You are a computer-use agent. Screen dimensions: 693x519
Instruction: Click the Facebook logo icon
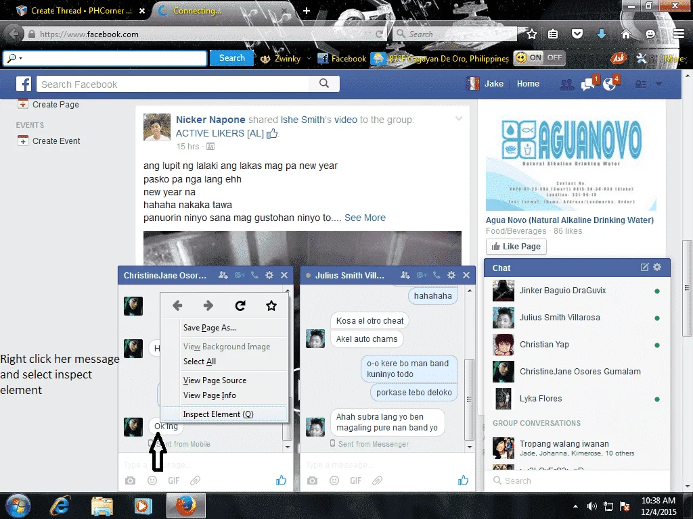click(x=24, y=84)
